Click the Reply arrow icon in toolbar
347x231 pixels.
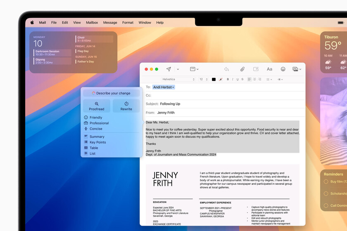pos(226,69)
